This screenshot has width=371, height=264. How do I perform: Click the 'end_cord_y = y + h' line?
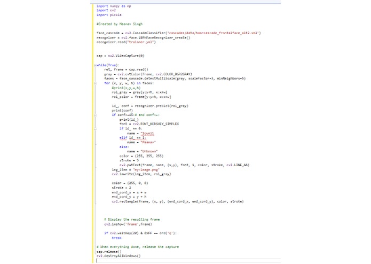pos(129,197)
